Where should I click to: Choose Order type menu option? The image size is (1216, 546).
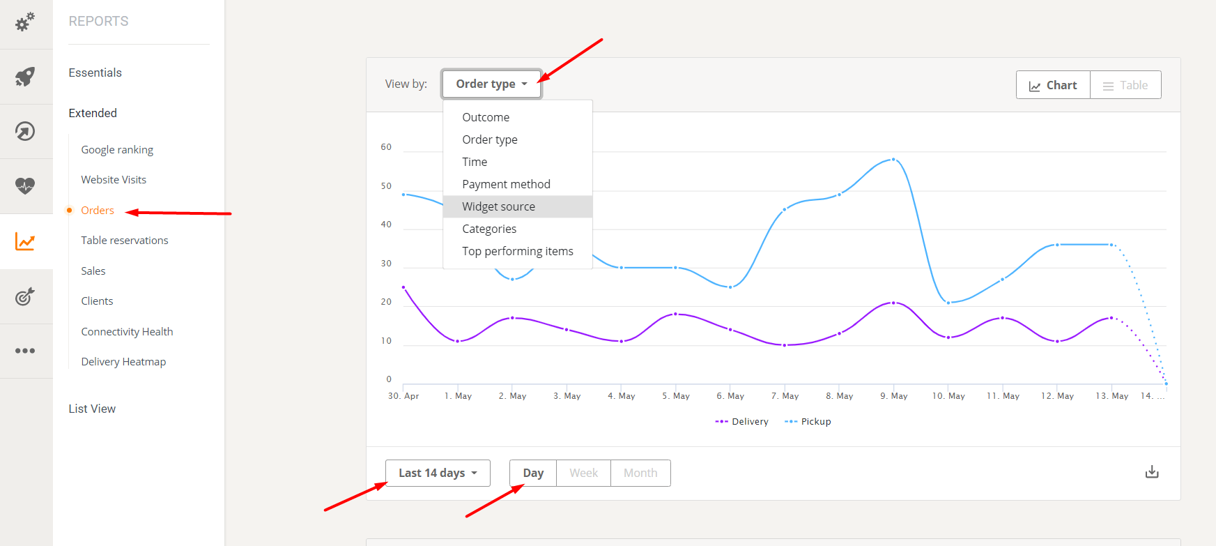(x=518, y=139)
